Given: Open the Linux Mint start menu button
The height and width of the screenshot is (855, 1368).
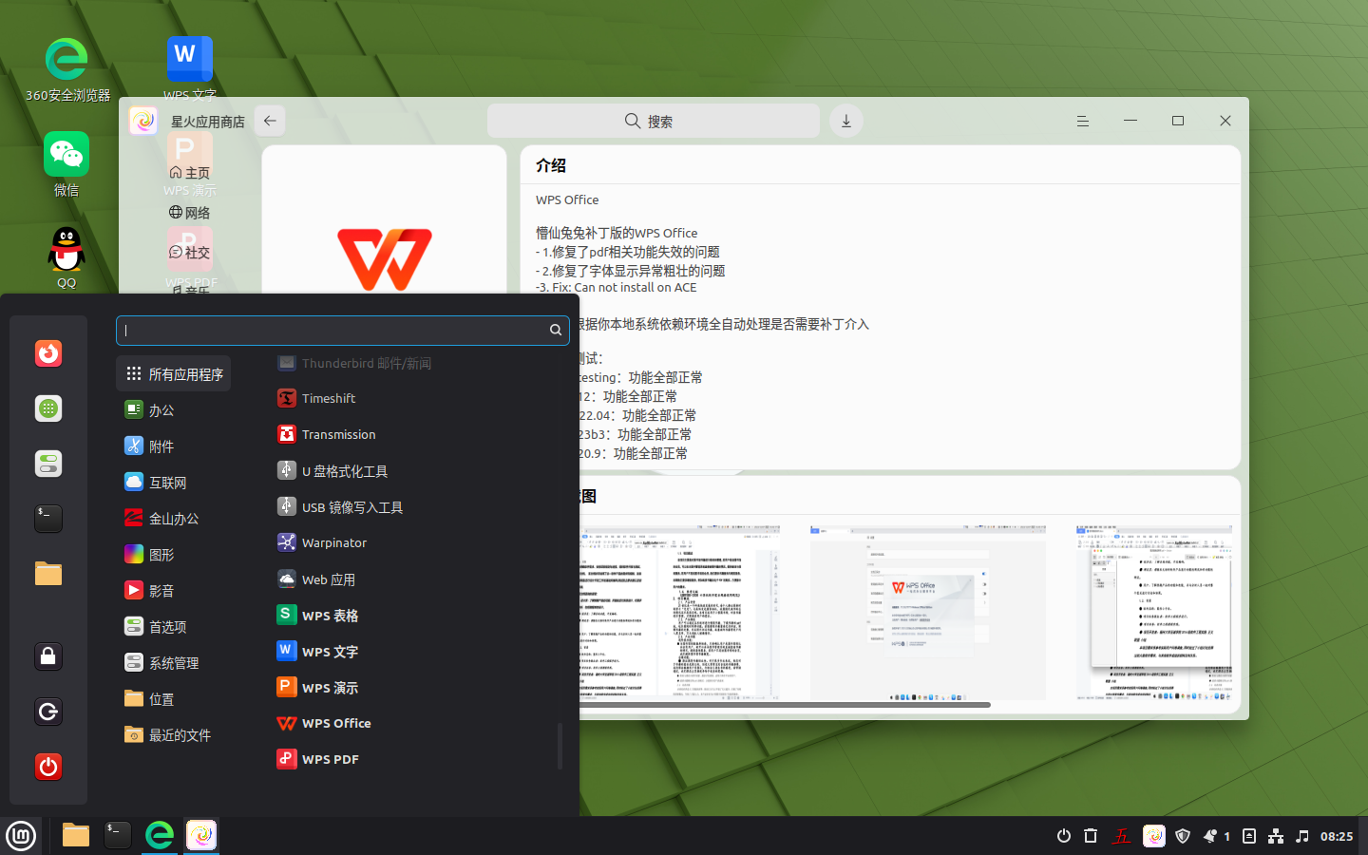Looking at the screenshot, I should coord(21,836).
